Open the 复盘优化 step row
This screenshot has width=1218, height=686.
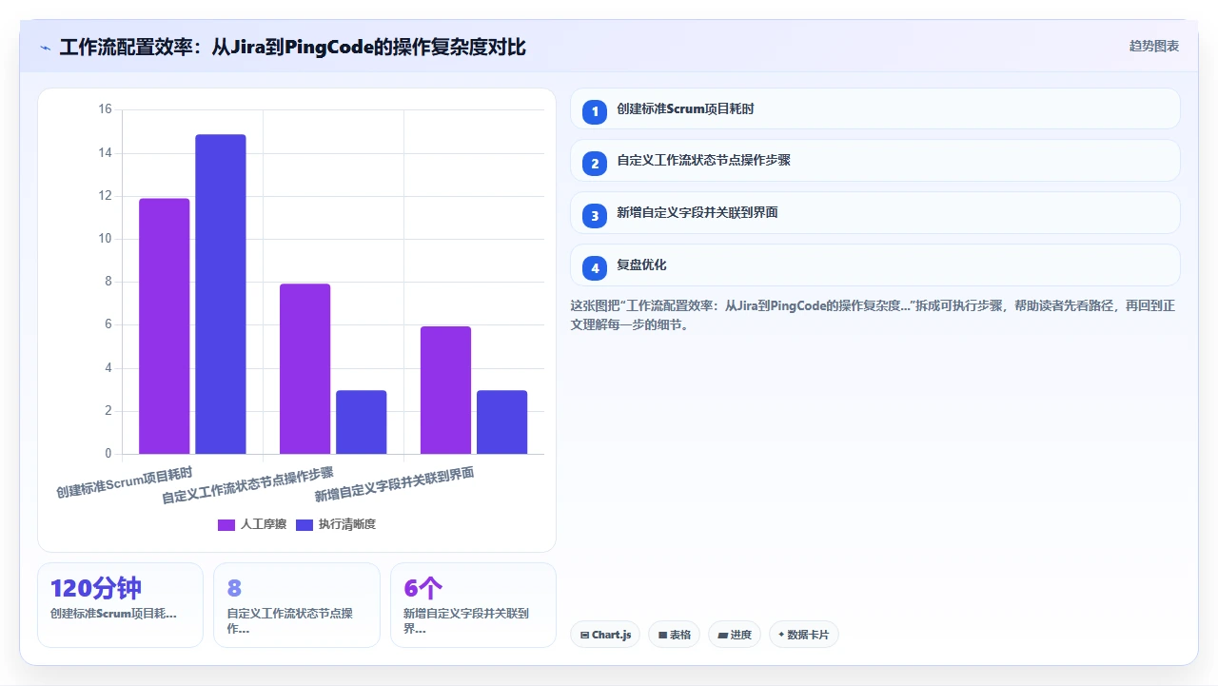click(x=875, y=265)
